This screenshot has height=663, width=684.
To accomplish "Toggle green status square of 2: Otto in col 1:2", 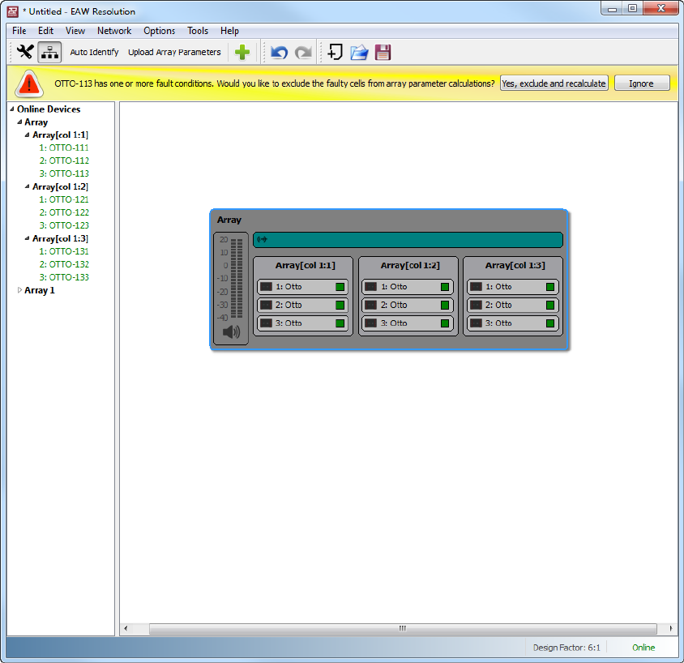I will pos(445,305).
